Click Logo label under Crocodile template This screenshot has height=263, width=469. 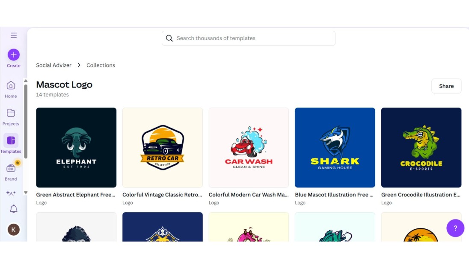tap(386, 203)
